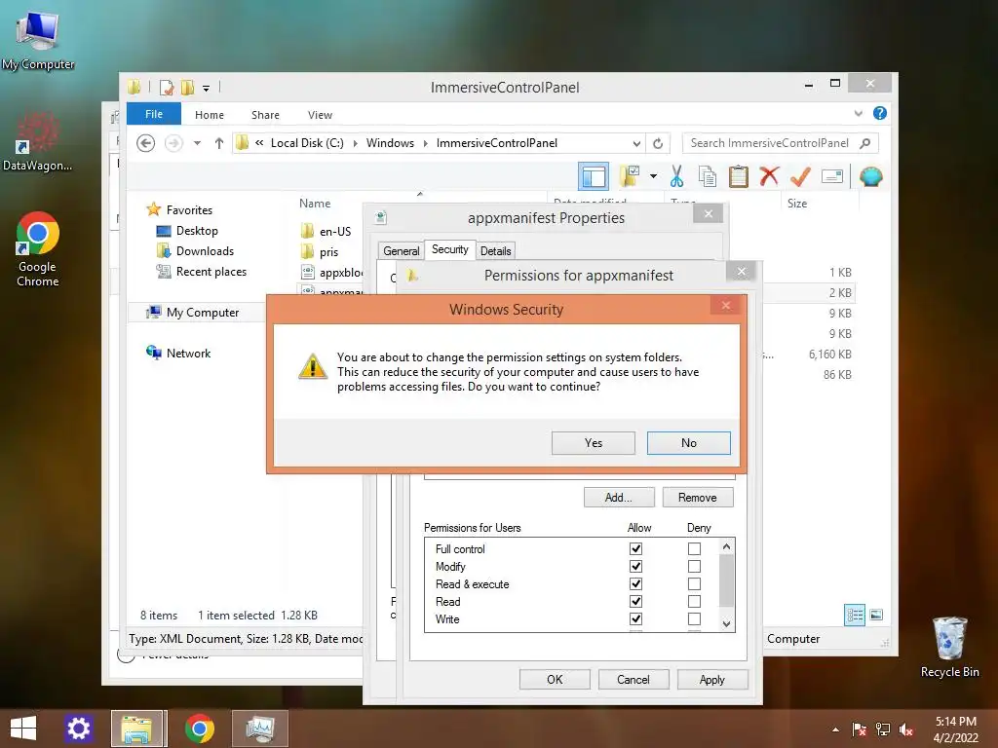
Task: Click the folder options toolbar icon
Action: (x=630, y=176)
